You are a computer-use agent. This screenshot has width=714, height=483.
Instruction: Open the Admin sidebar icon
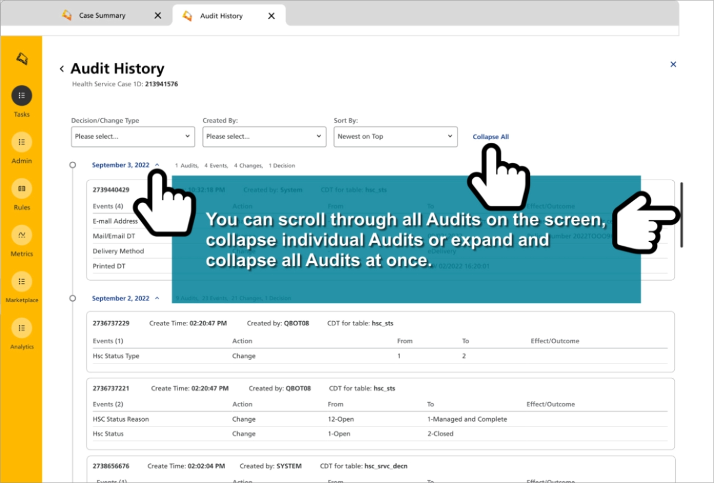21,142
